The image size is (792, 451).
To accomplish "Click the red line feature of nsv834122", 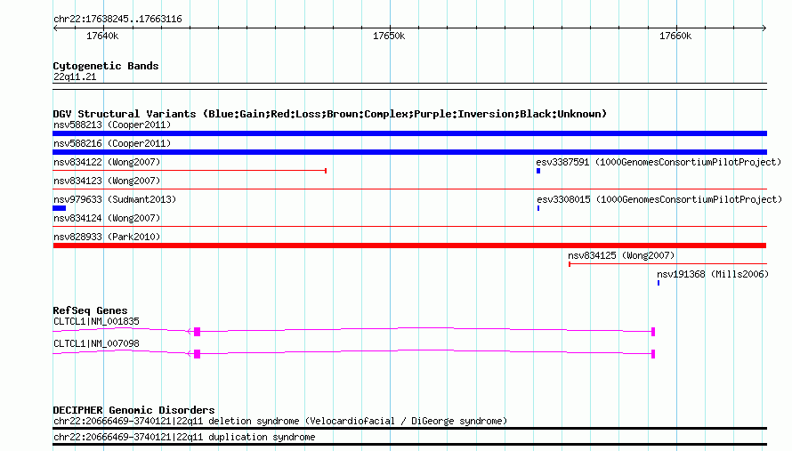I will point(190,171).
